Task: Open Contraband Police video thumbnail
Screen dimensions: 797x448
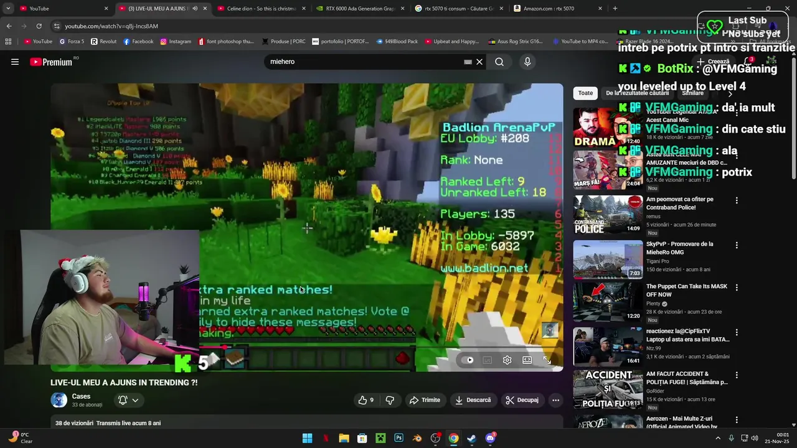Action: pyautogui.click(x=608, y=215)
